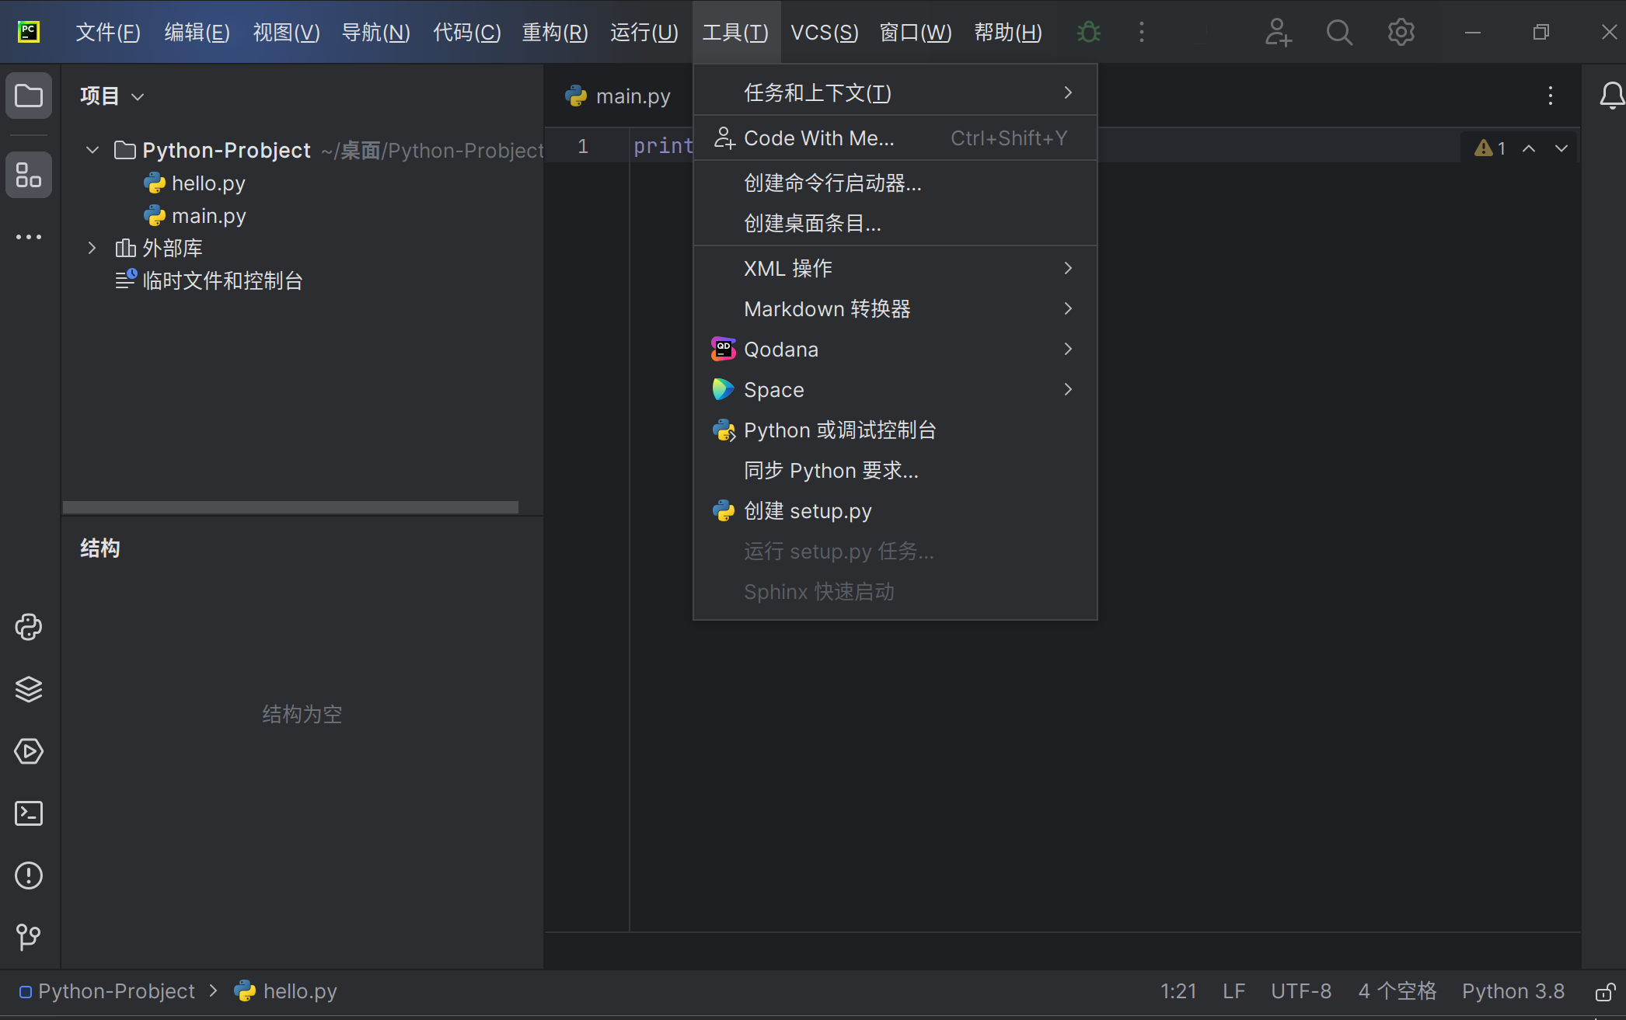
Task: Open hello.py in project tree
Action: tap(208, 183)
